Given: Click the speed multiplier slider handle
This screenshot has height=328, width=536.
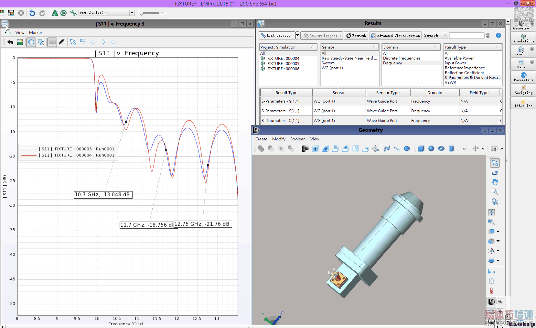Looking at the screenshot, I should (x=141, y=13).
